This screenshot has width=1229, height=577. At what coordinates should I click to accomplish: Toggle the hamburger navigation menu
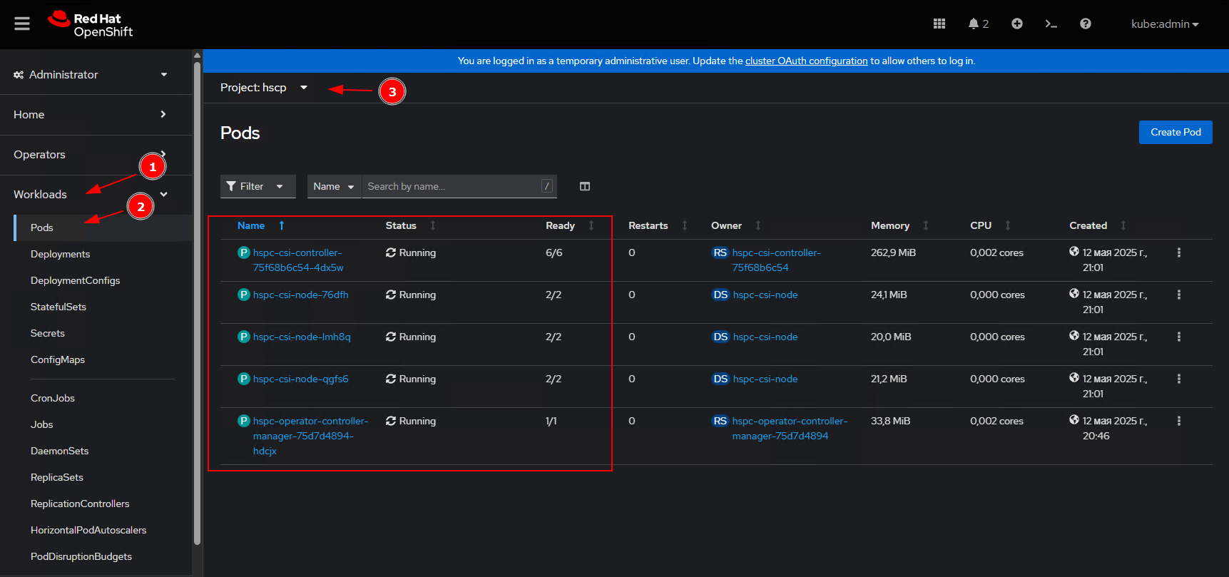point(22,24)
